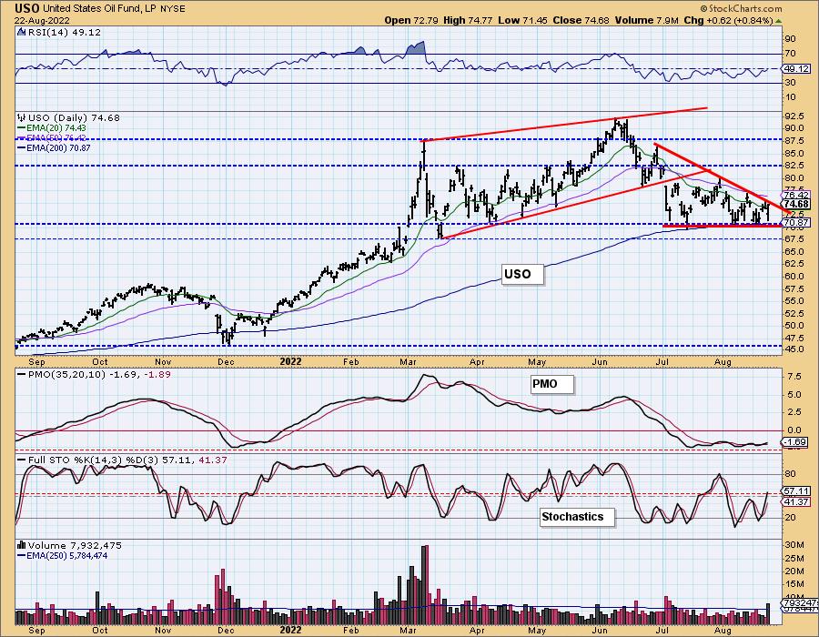Click the Chg +0.62 (+0.84%) value

point(728,20)
